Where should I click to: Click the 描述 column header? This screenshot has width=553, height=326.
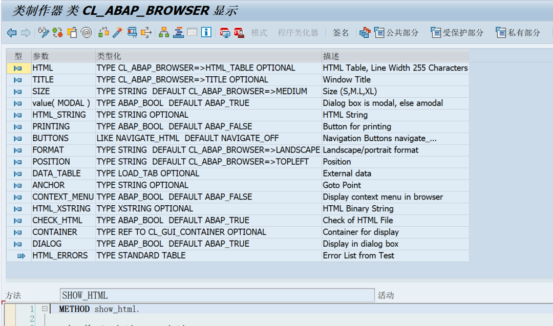click(x=395, y=56)
